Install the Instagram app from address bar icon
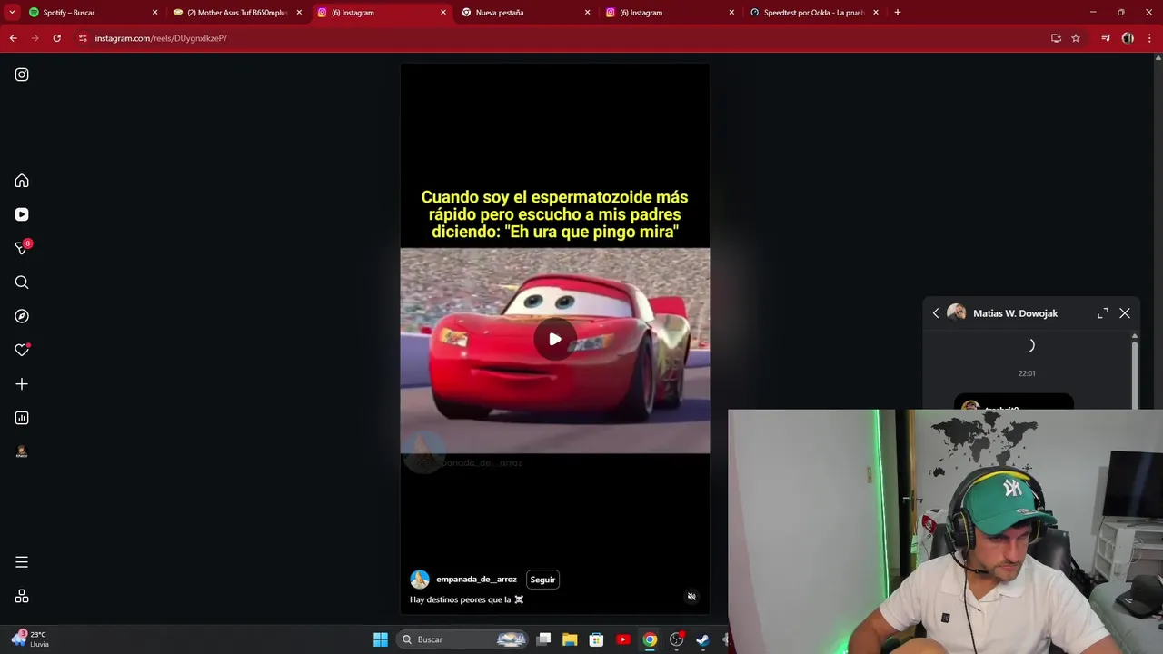 coord(1056,38)
